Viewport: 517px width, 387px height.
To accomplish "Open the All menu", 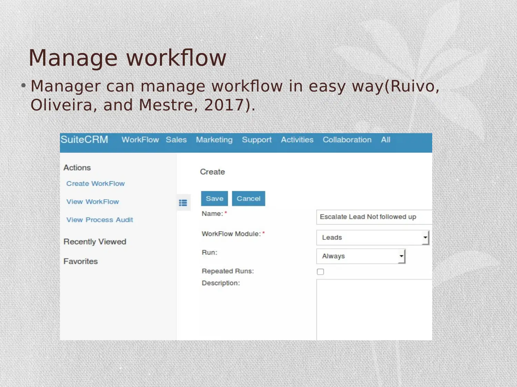I will pyautogui.click(x=386, y=140).
